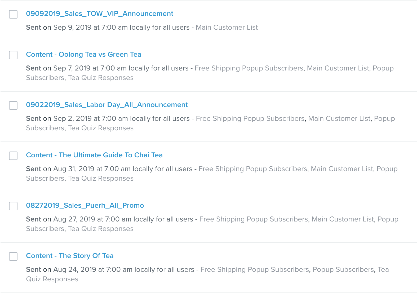This screenshot has width=417, height=293.
Task: Click Main Customer List under the Sep 9 campaign
Action: [x=227, y=28]
